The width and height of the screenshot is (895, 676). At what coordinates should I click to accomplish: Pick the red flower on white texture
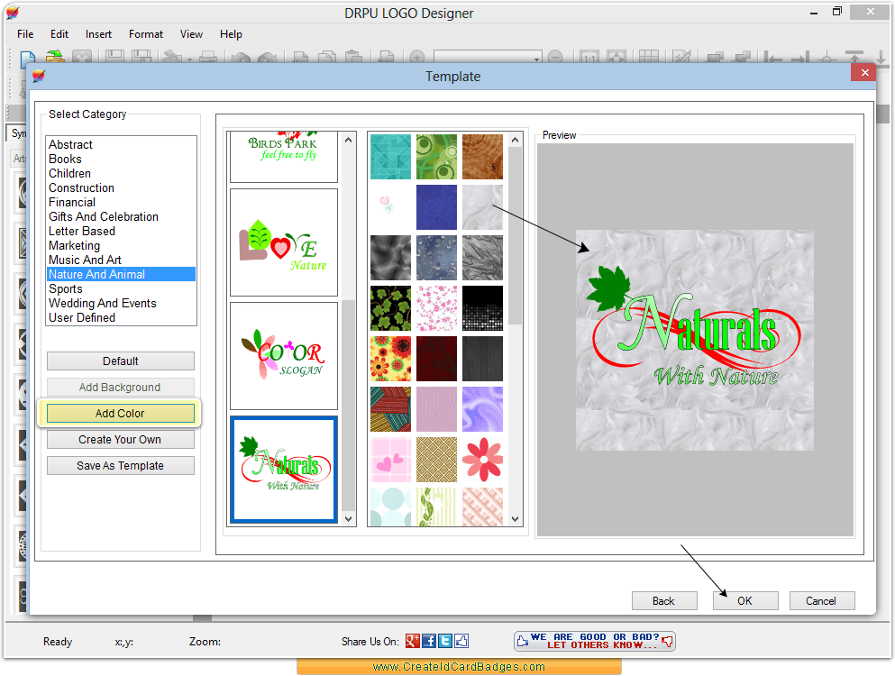coord(483,460)
